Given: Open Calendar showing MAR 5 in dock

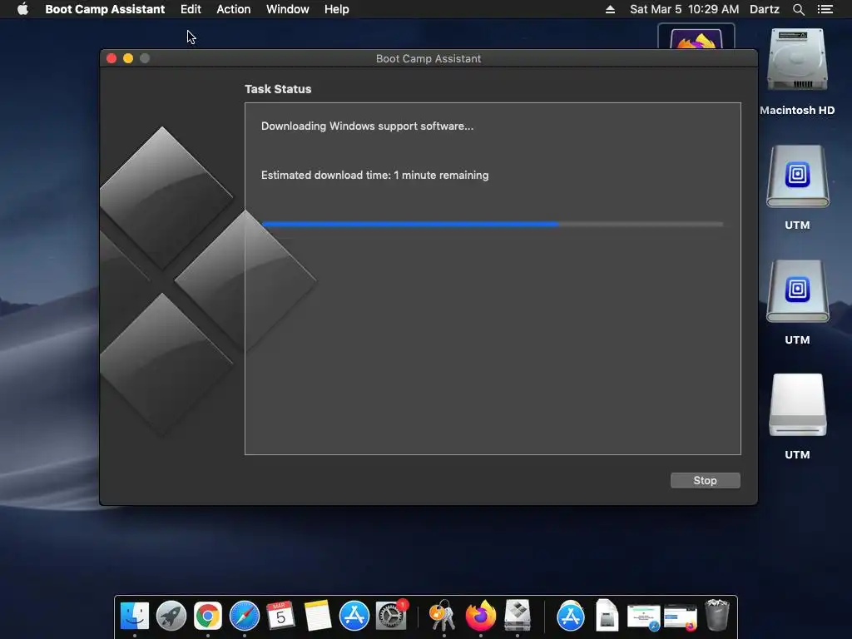Looking at the screenshot, I should [280, 616].
